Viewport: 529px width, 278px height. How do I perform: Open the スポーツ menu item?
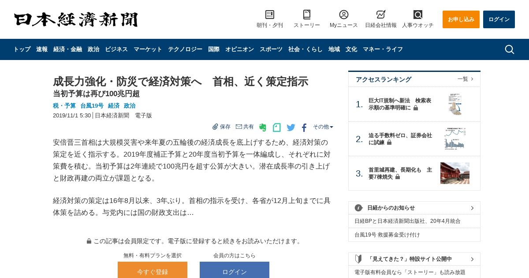point(271,49)
